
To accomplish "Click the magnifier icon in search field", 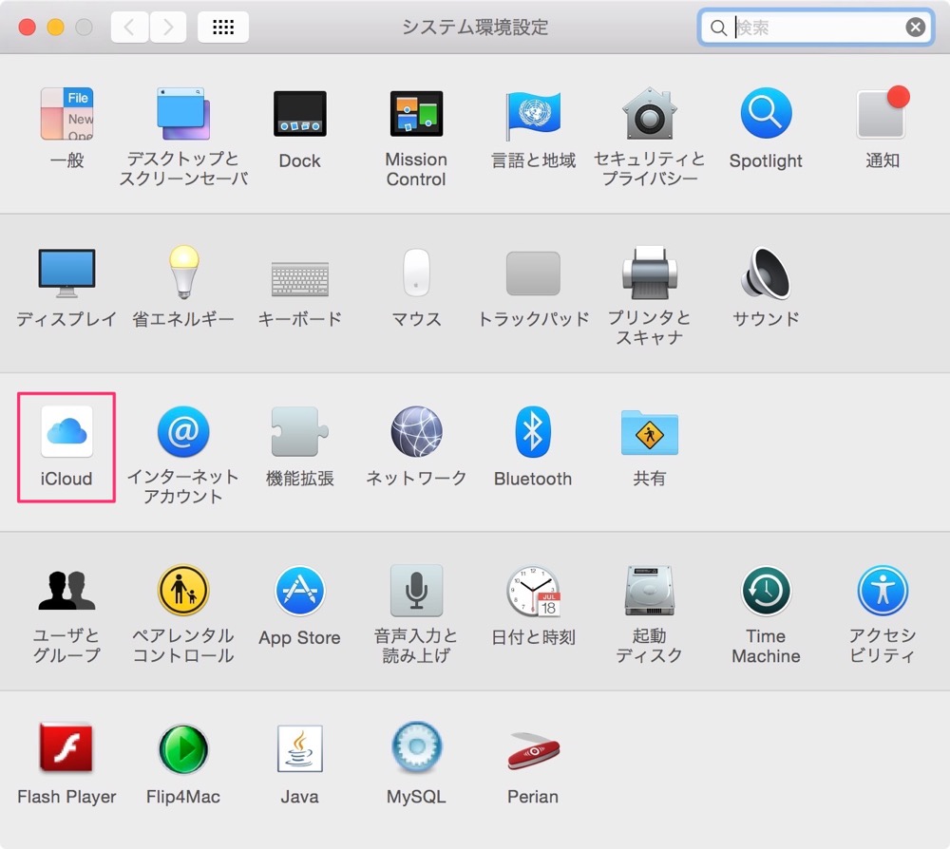I will [x=718, y=28].
